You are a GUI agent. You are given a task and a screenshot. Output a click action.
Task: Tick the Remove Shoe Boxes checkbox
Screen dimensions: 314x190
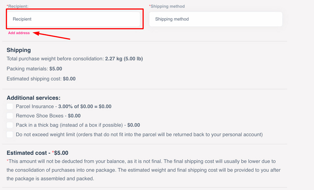coord(10,116)
